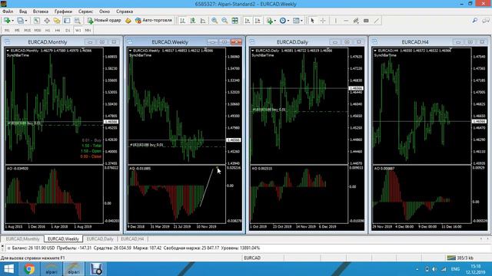
Task: Switch to the EURCAD.Monthly bottom tab
Action: [x=22, y=238]
